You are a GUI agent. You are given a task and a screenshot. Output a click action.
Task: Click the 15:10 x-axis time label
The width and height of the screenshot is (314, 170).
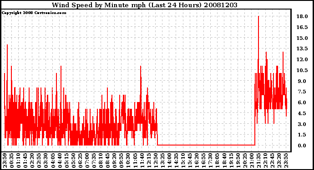183,160
